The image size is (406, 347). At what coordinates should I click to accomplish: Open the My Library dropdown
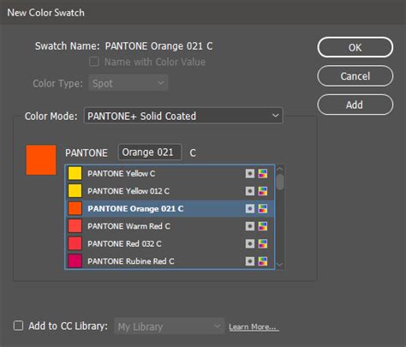[169, 326]
